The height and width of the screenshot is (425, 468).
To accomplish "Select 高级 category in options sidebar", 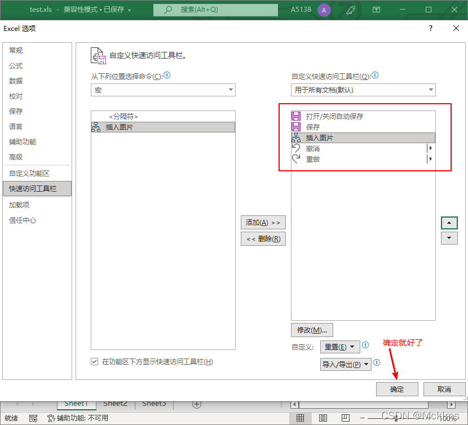I will (37, 157).
